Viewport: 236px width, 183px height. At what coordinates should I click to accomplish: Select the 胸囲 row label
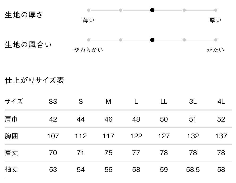(x=11, y=136)
